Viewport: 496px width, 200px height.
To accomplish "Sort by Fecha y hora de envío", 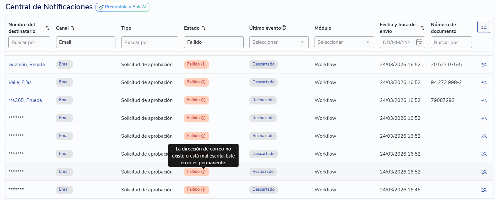I will pos(422,28).
